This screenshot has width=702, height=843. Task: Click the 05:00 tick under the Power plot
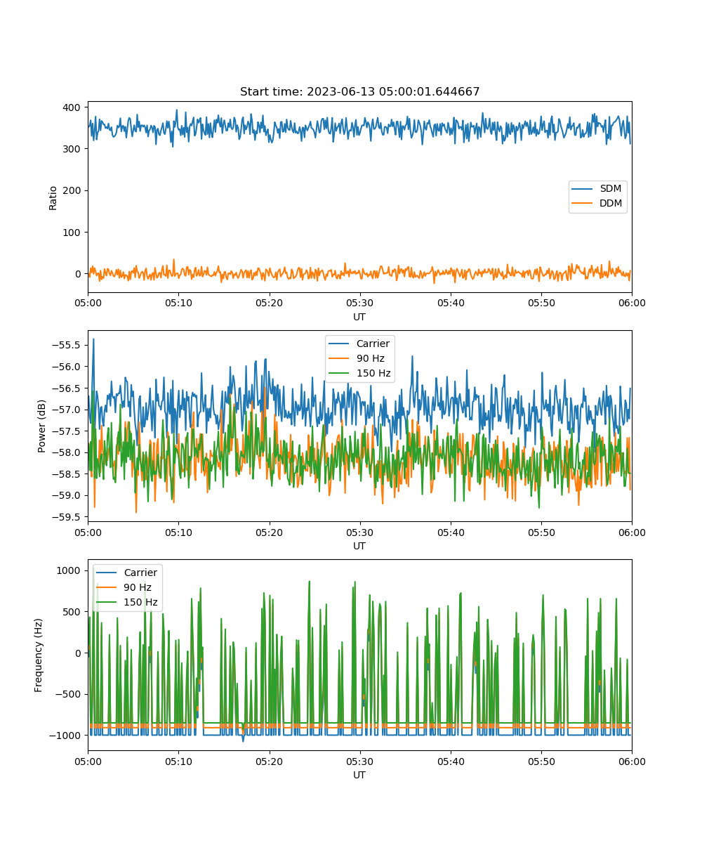[x=88, y=532]
